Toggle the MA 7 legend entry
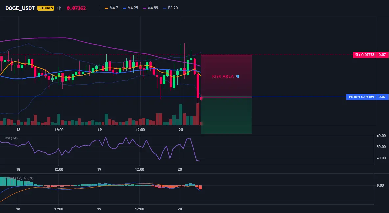The height and width of the screenshot is (213, 389). (111, 8)
